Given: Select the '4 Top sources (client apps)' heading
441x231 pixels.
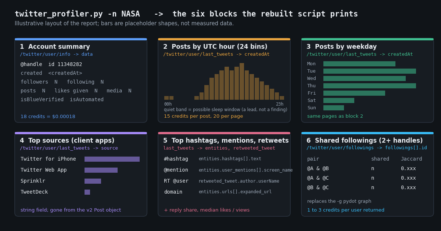Looking at the screenshot, I should (x=67, y=141).
